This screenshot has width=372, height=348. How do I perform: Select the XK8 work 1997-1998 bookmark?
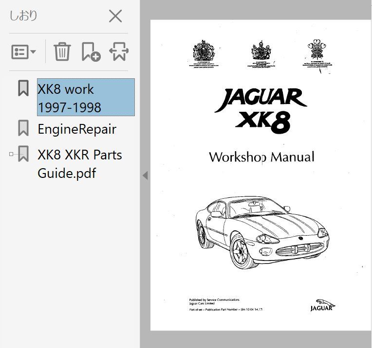click(86, 98)
